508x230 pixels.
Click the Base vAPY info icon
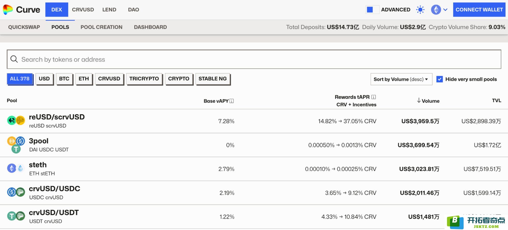coord(232,101)
